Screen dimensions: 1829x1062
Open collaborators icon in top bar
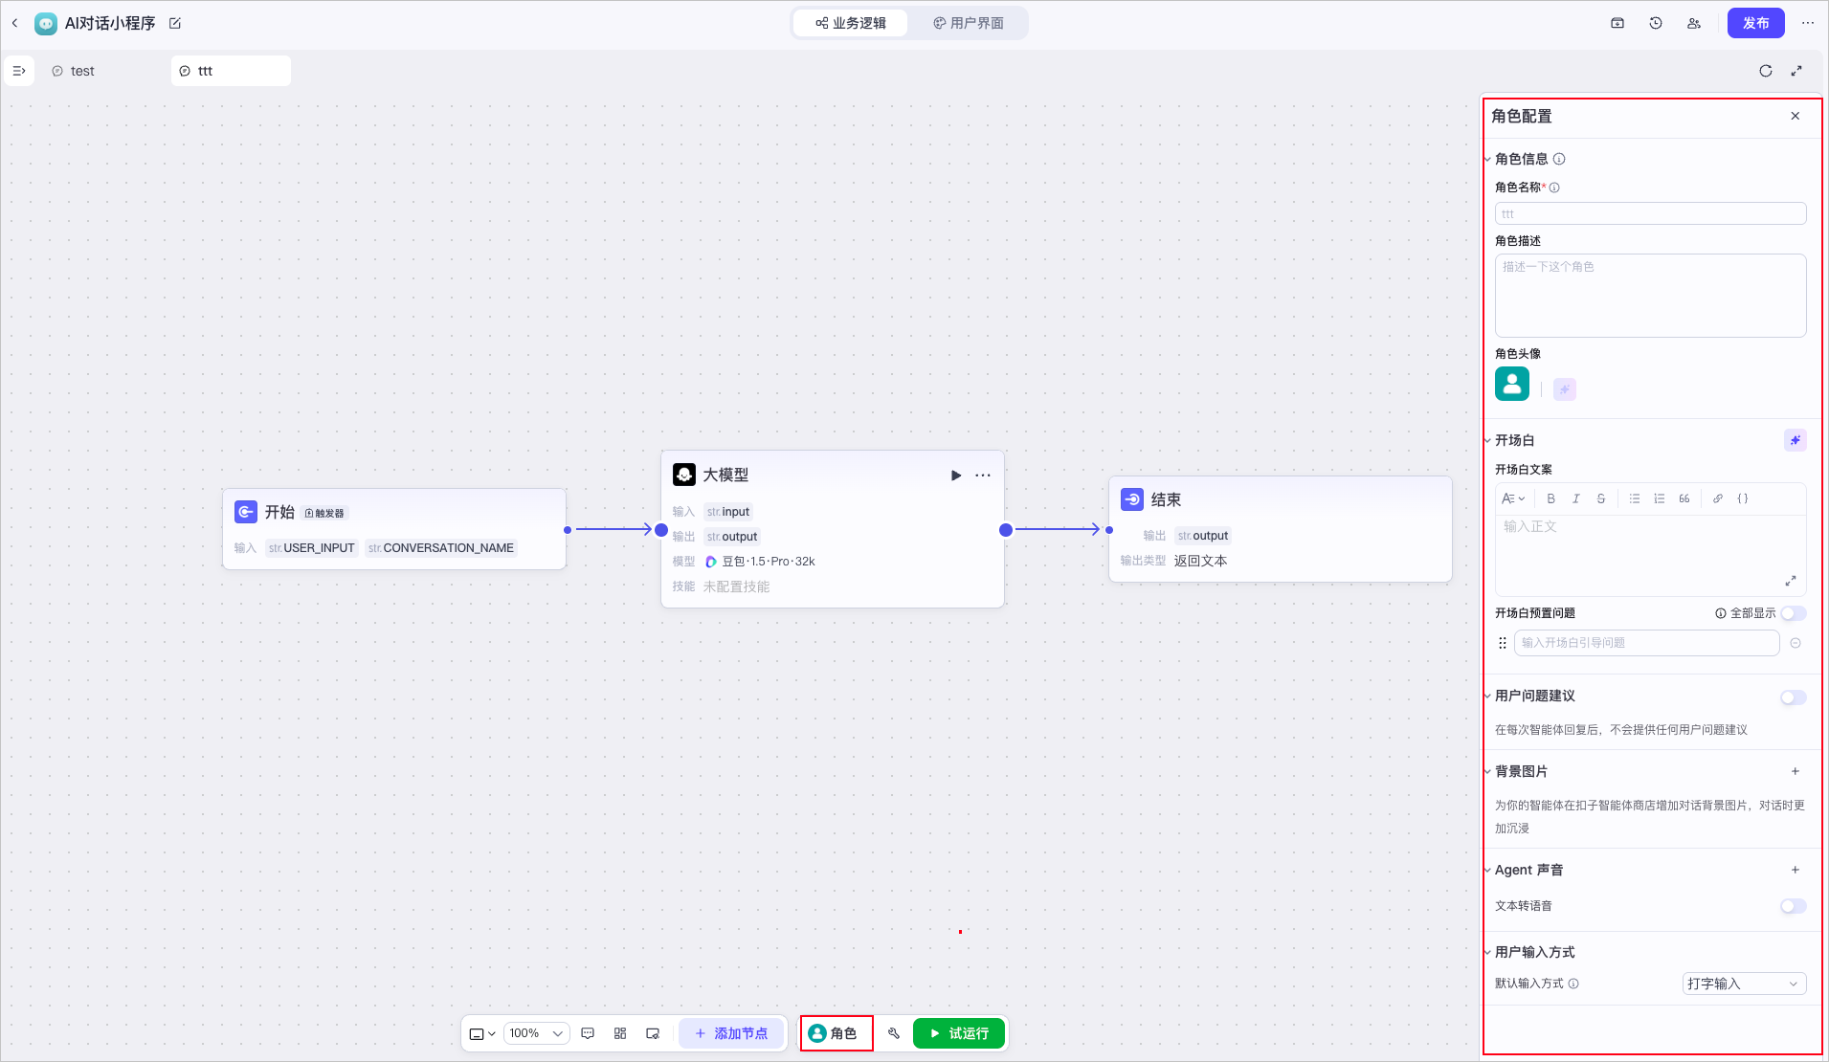point(1694,23)
